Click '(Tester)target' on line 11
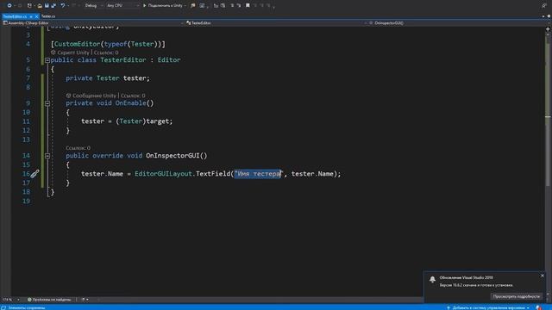 point(142,121)
